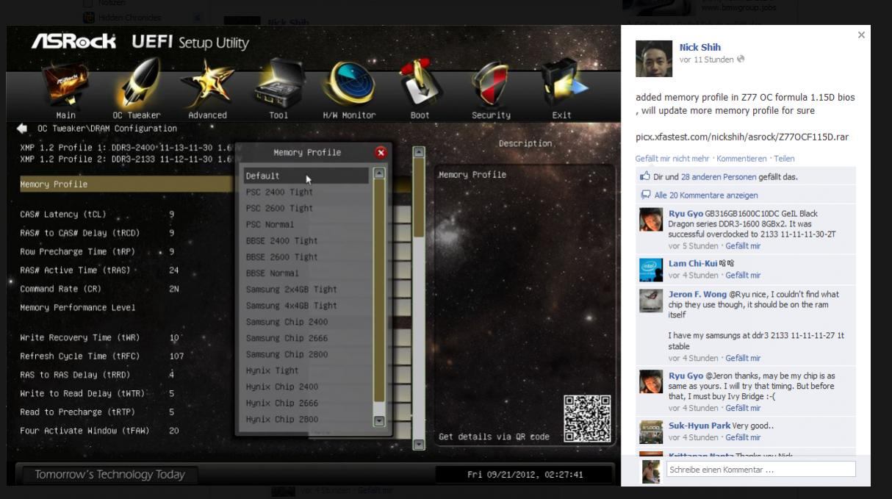This screenshot has height=499, width=892.
Task: Open the Boot joystick icon
Action: [x=420, y=82]
